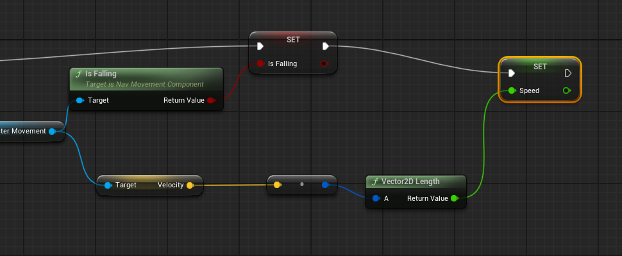The height and width of the screenshot is (256, 622).
Task: Click the Is Falling SET node's input execution pin
Action: pyautogui.click(x=260, y=46)
